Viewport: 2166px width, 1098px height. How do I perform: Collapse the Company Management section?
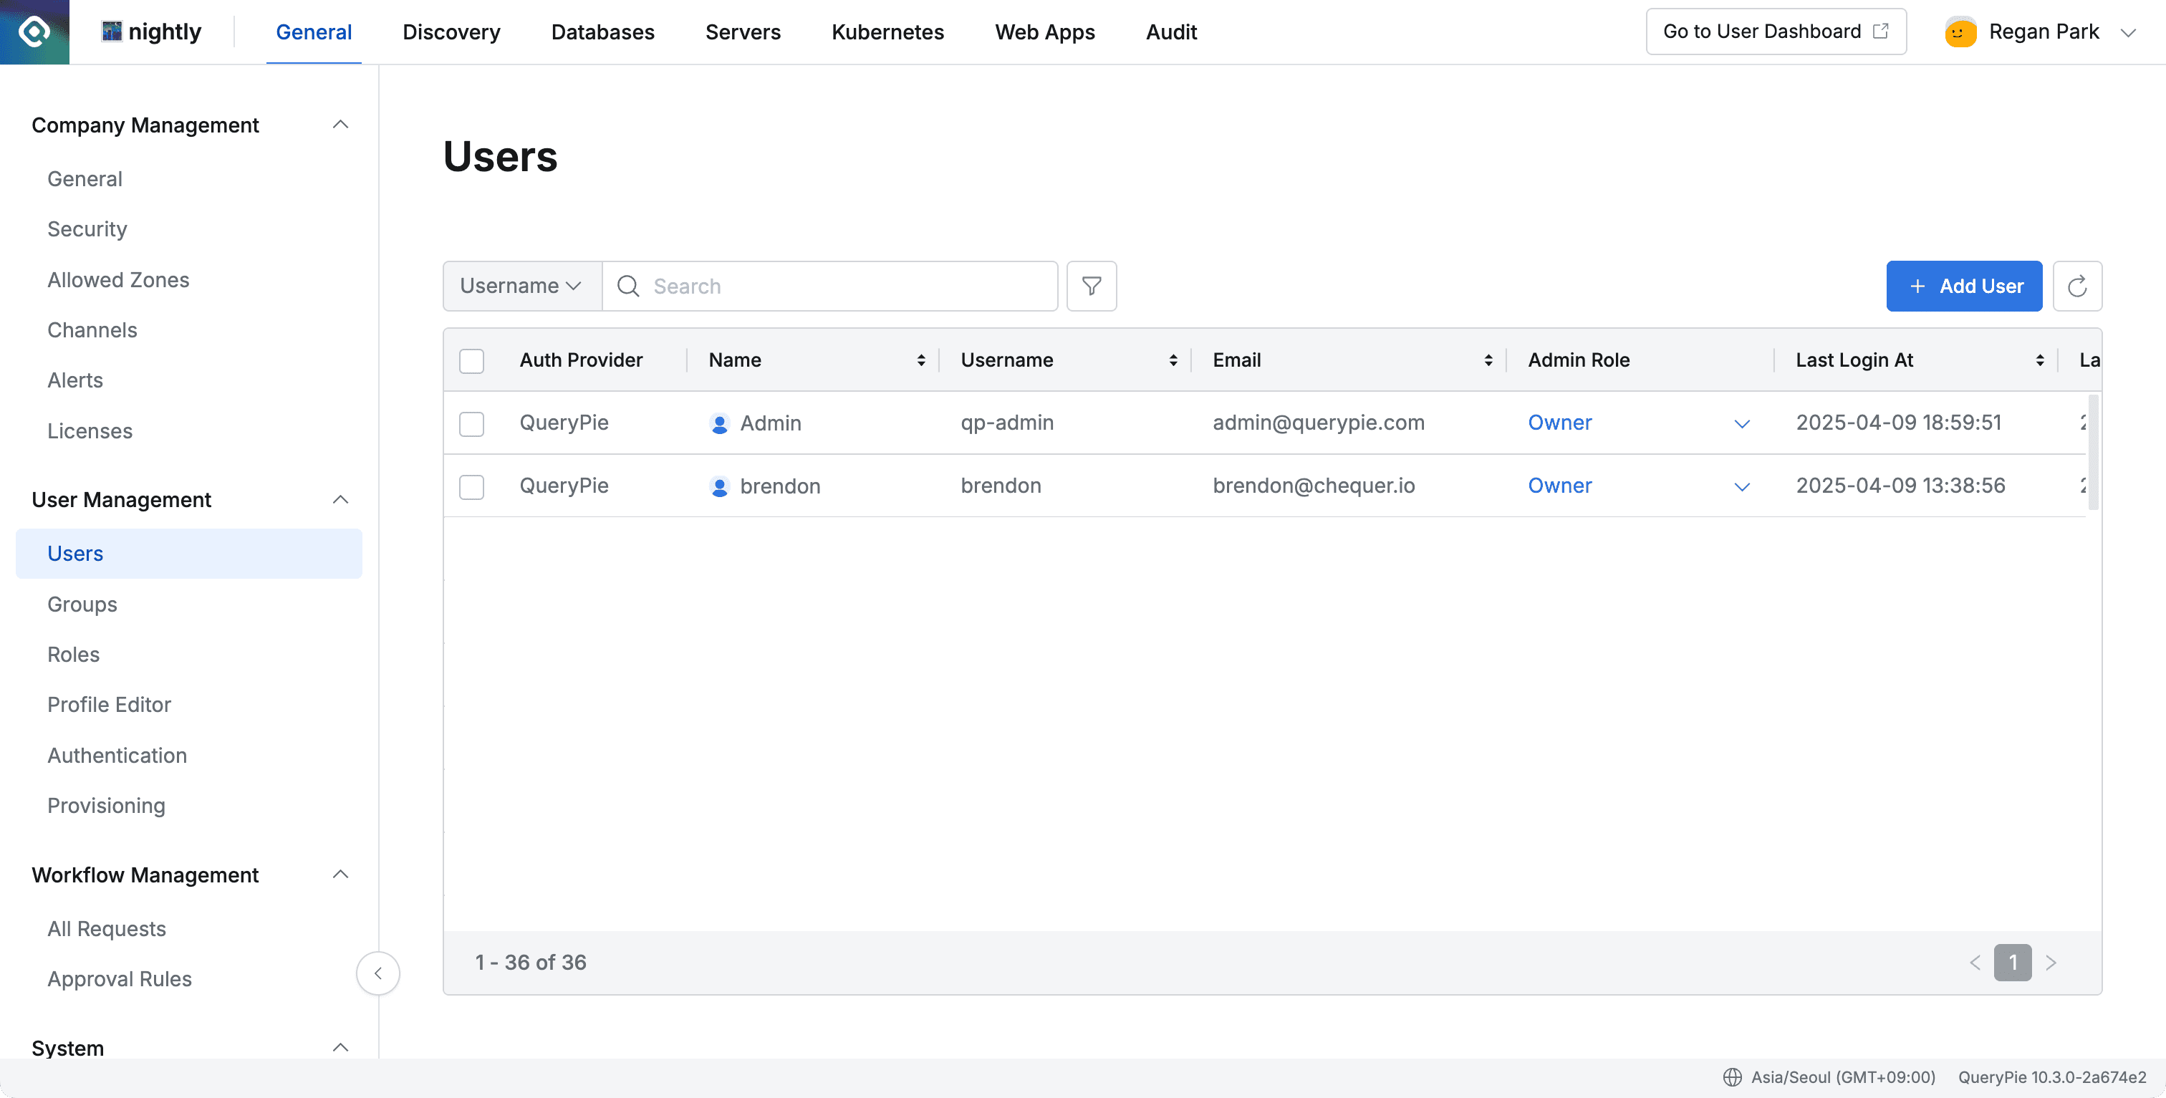[x=340, y=125]
